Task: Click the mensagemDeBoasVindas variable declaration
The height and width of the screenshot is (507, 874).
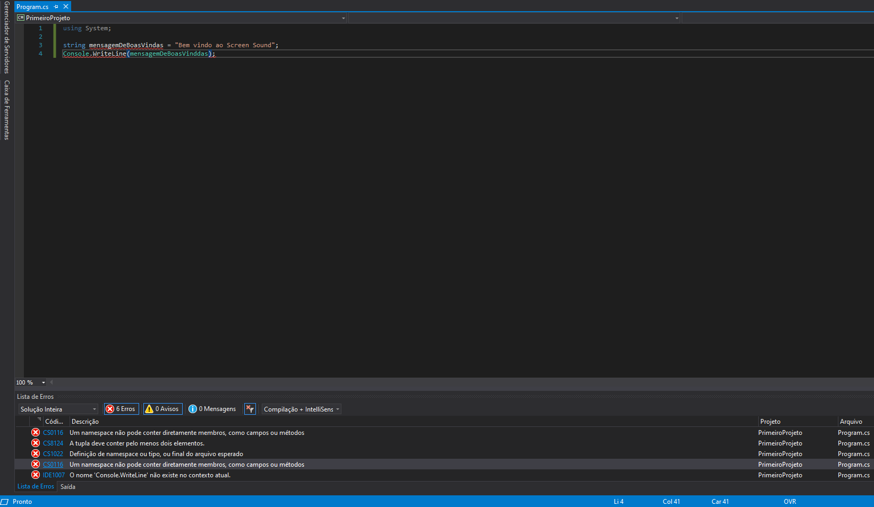Action: pyautogui.click(x=126, y=46)
